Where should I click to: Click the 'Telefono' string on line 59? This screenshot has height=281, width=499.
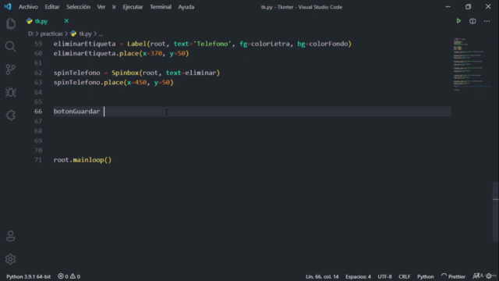point(212,44)
